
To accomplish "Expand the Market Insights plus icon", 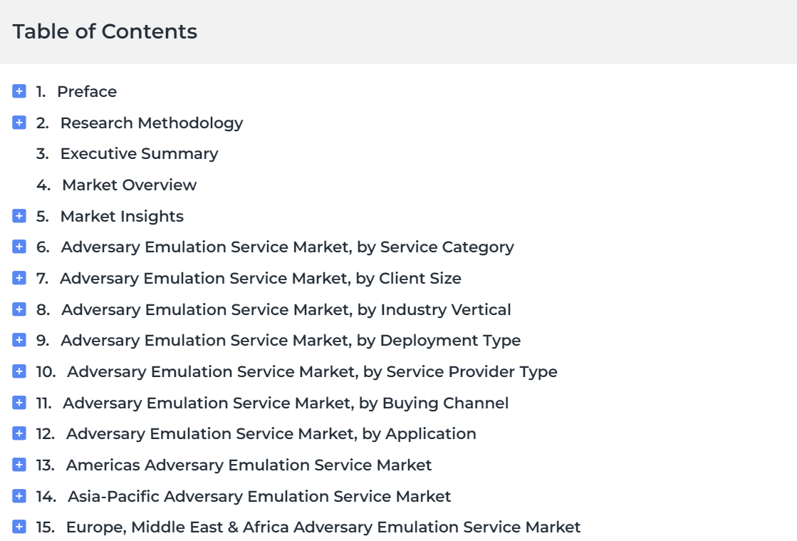I will [19, 216].
